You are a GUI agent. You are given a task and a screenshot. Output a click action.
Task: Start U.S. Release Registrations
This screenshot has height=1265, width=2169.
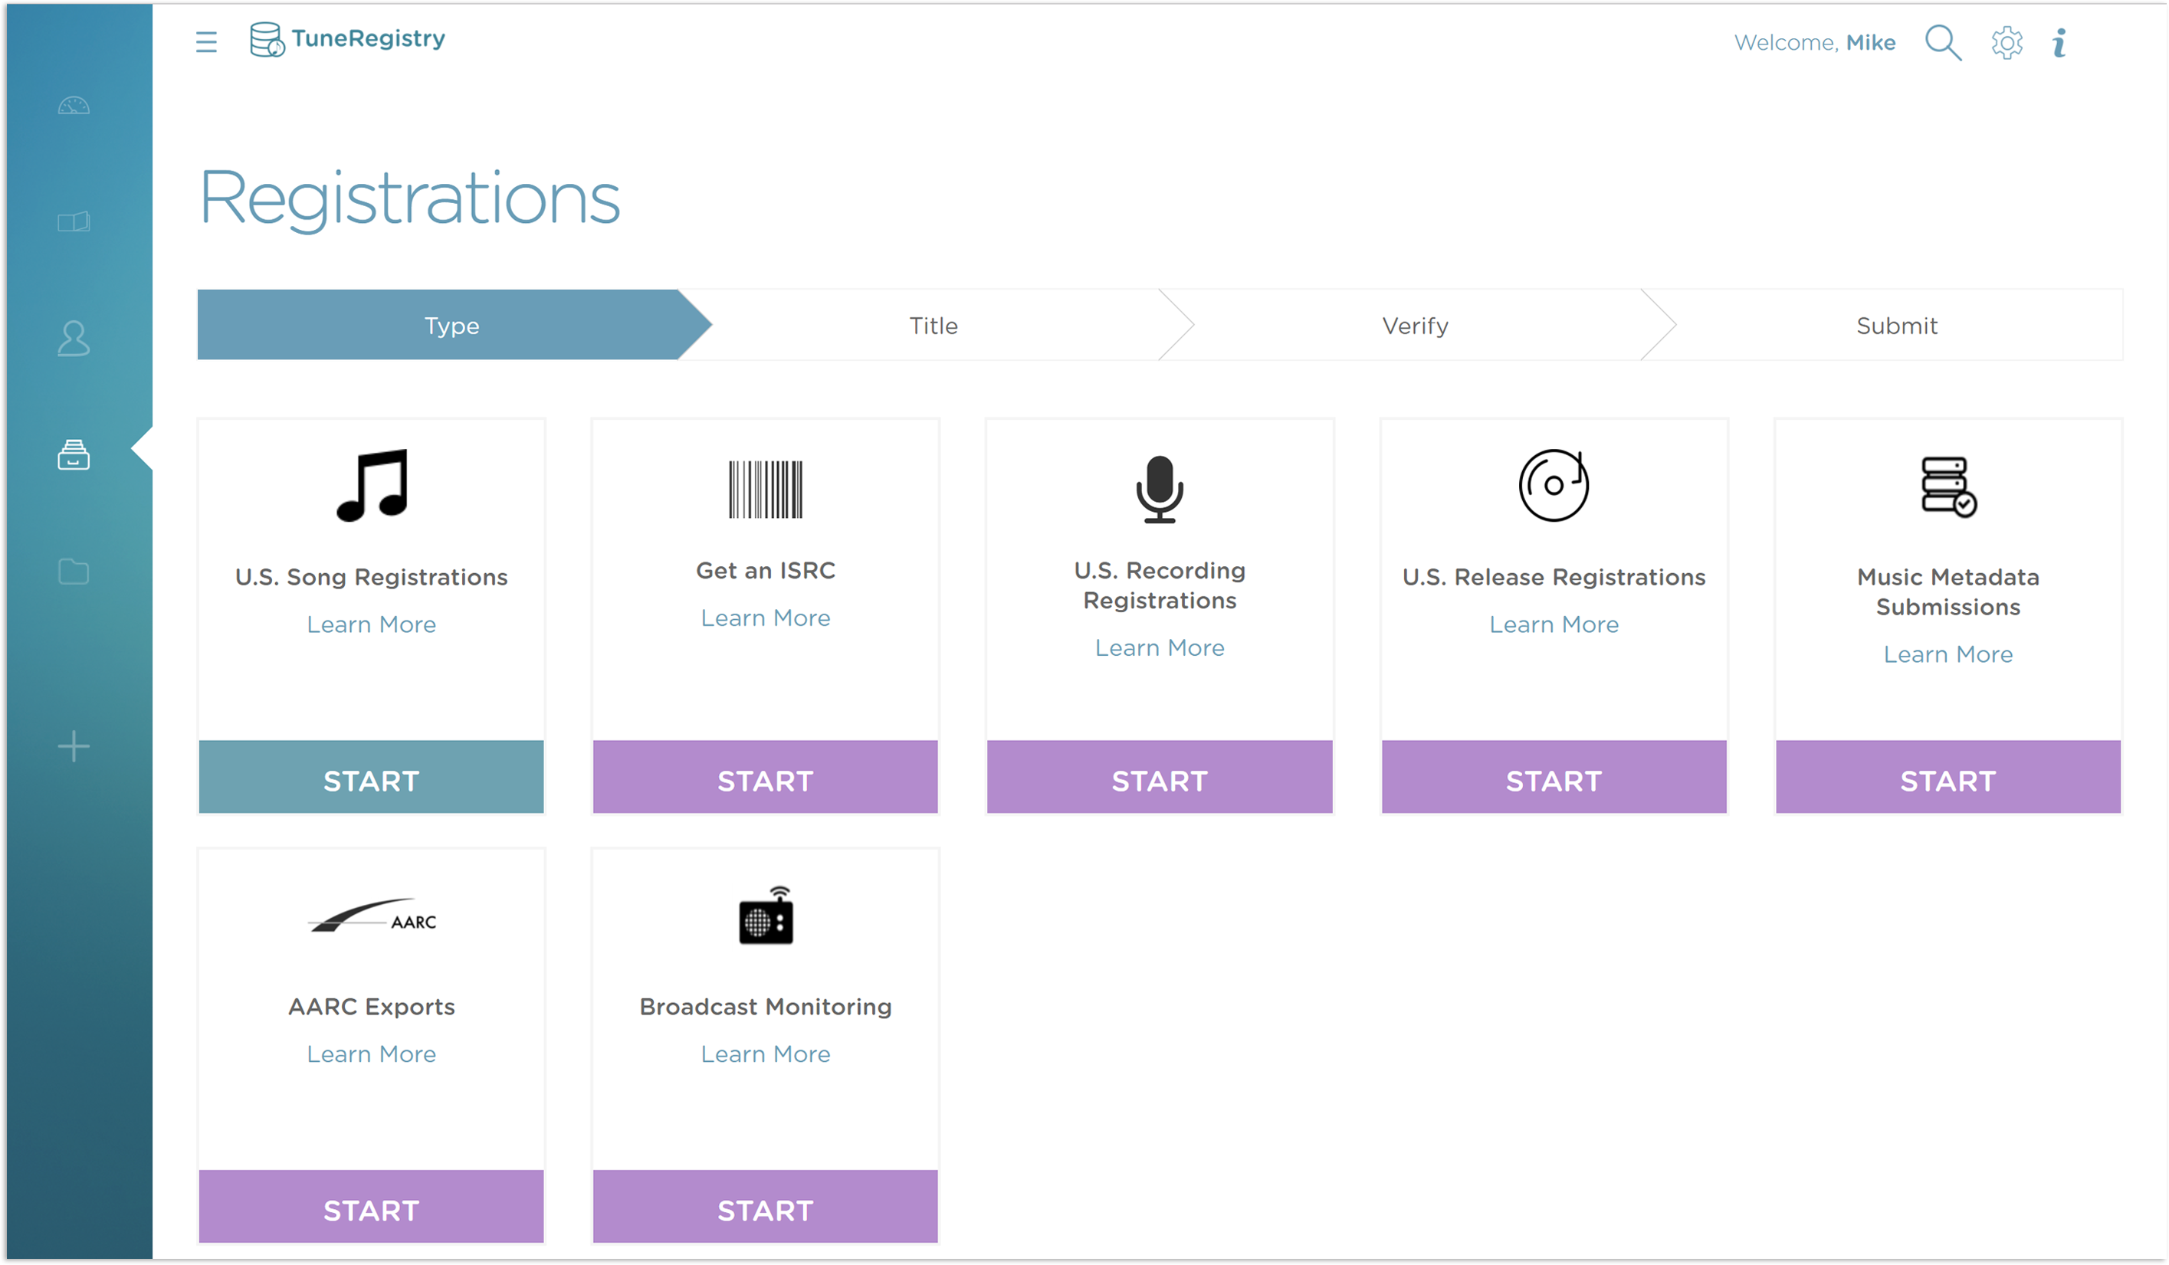coord(1554,777)
